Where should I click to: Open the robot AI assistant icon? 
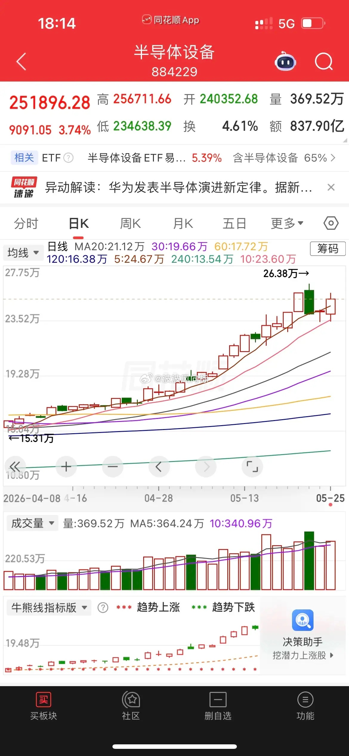[x=285, y=61]
